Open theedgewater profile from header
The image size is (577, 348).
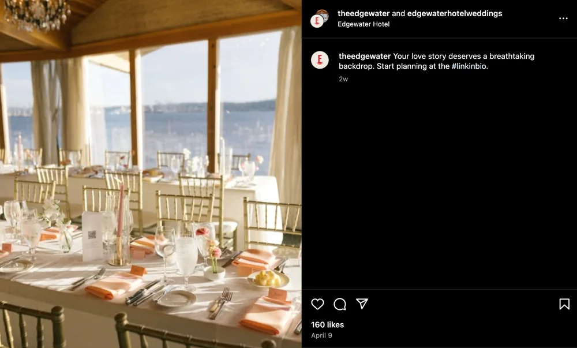pos(364,14)
